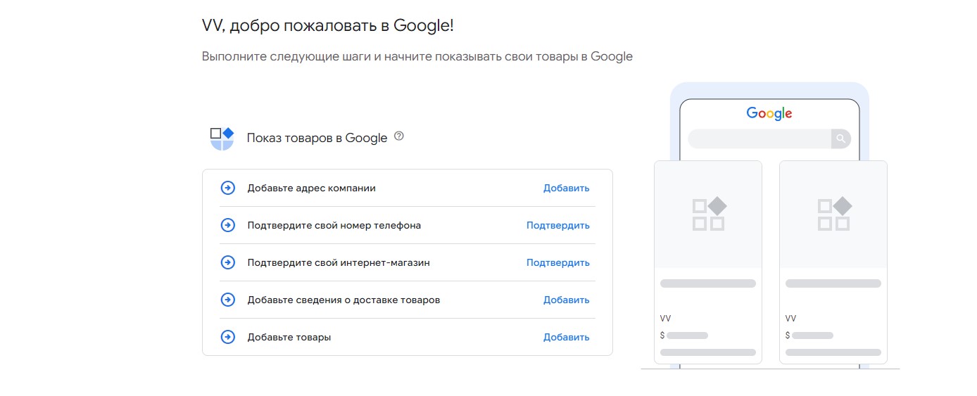The width and height of the screenshot is (977, 396).
Task: Click arrow icon beside "Добавьте сведения о доставке товаров"
Action: coord(227,300)
